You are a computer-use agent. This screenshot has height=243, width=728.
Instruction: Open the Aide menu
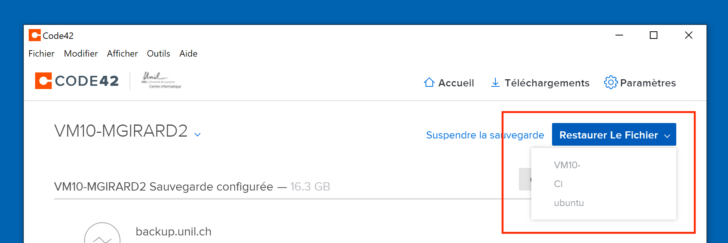pos(188,54)
